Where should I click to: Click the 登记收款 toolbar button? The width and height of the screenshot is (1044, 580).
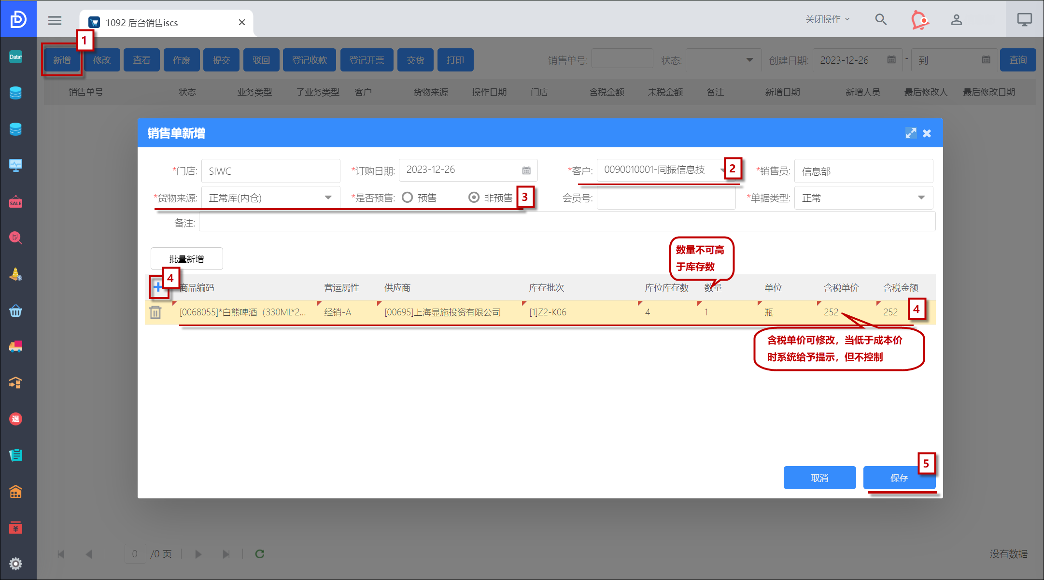pyautogui.click(x=310, y=60)
